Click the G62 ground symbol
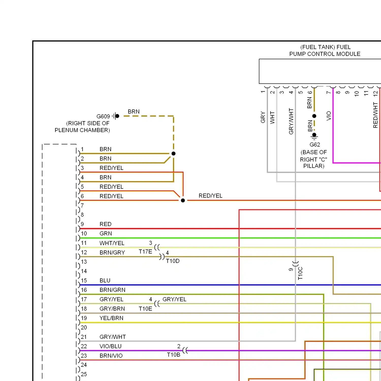Screen dimensions: 381x381 point(314,136)
